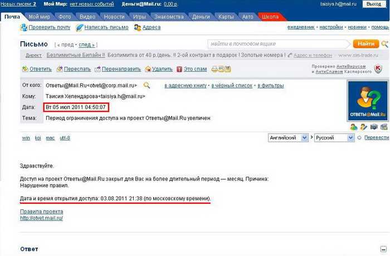This screenshot has height=256, width=390.
Task: Focus the найти в почтовом ящике search field
Action: coord(278,44)
